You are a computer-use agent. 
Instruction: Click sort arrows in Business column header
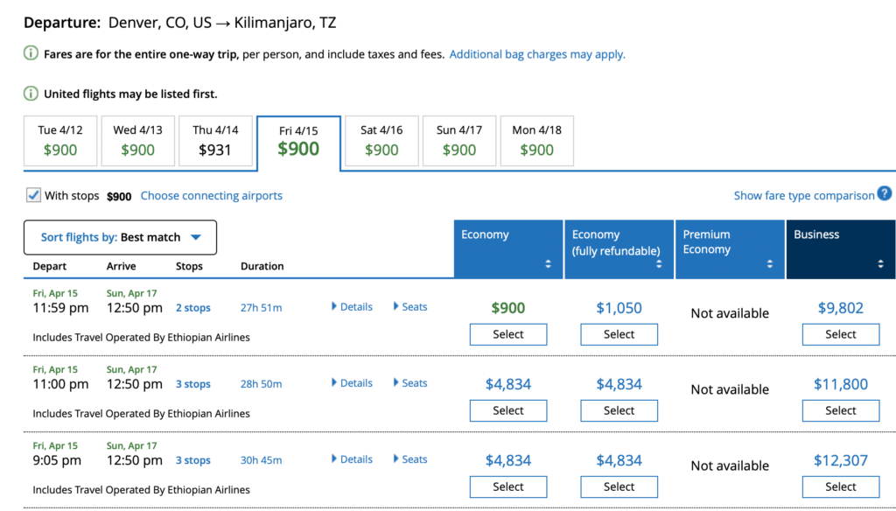(880, 263)
